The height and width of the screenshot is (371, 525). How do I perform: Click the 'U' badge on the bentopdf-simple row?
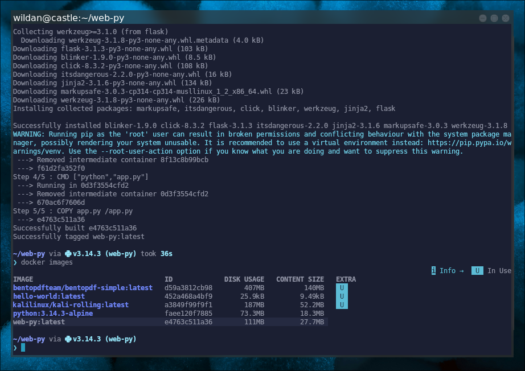(x=341, y=288)
